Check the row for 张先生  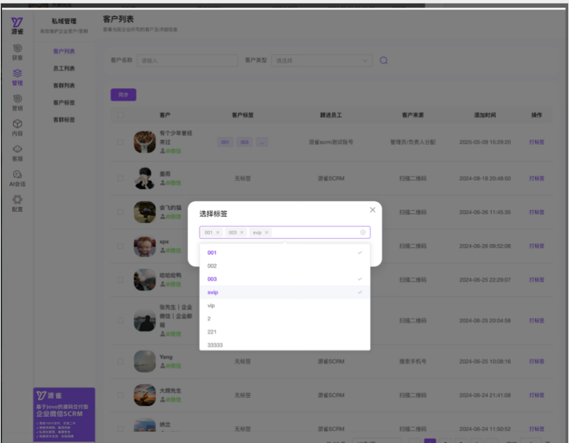120,321
